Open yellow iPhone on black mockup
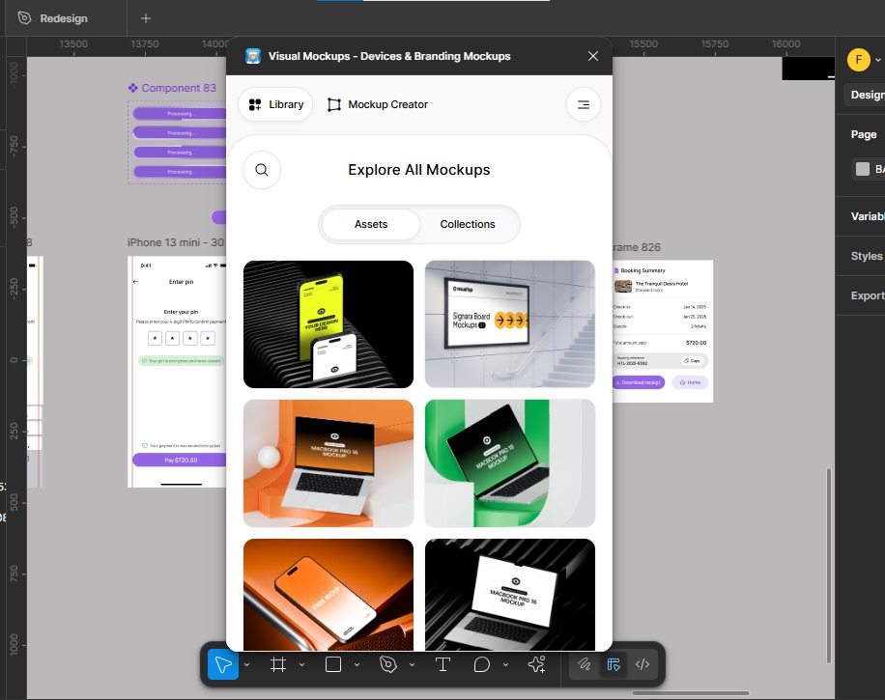 [x=328, y=323]
